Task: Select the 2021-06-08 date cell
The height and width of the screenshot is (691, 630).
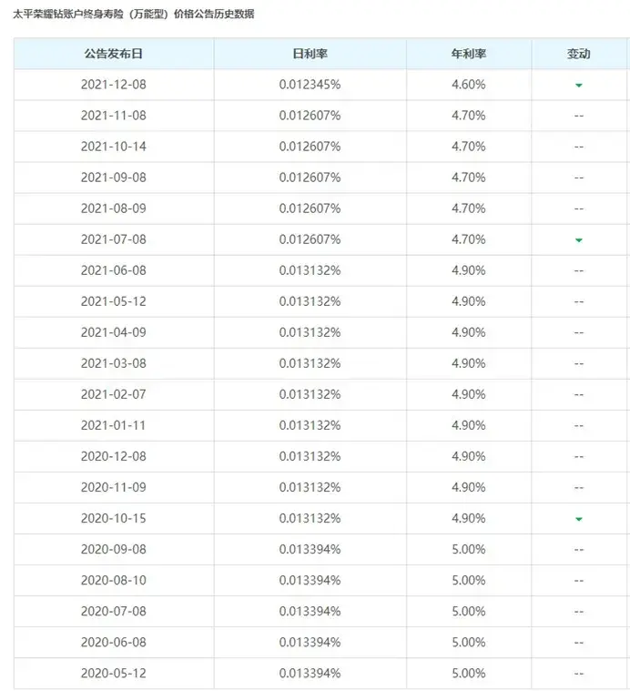Action: pos(113,270)
